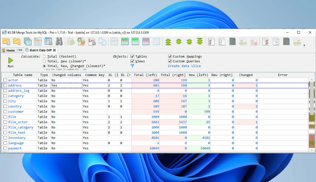Viewport: 316px width, 182px height.
Task: Open the address table link
Action: pos(15,85)
